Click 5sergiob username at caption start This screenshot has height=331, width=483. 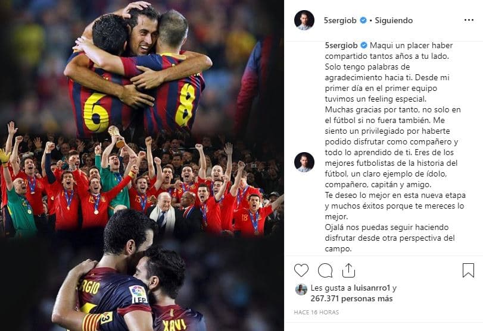341,46
